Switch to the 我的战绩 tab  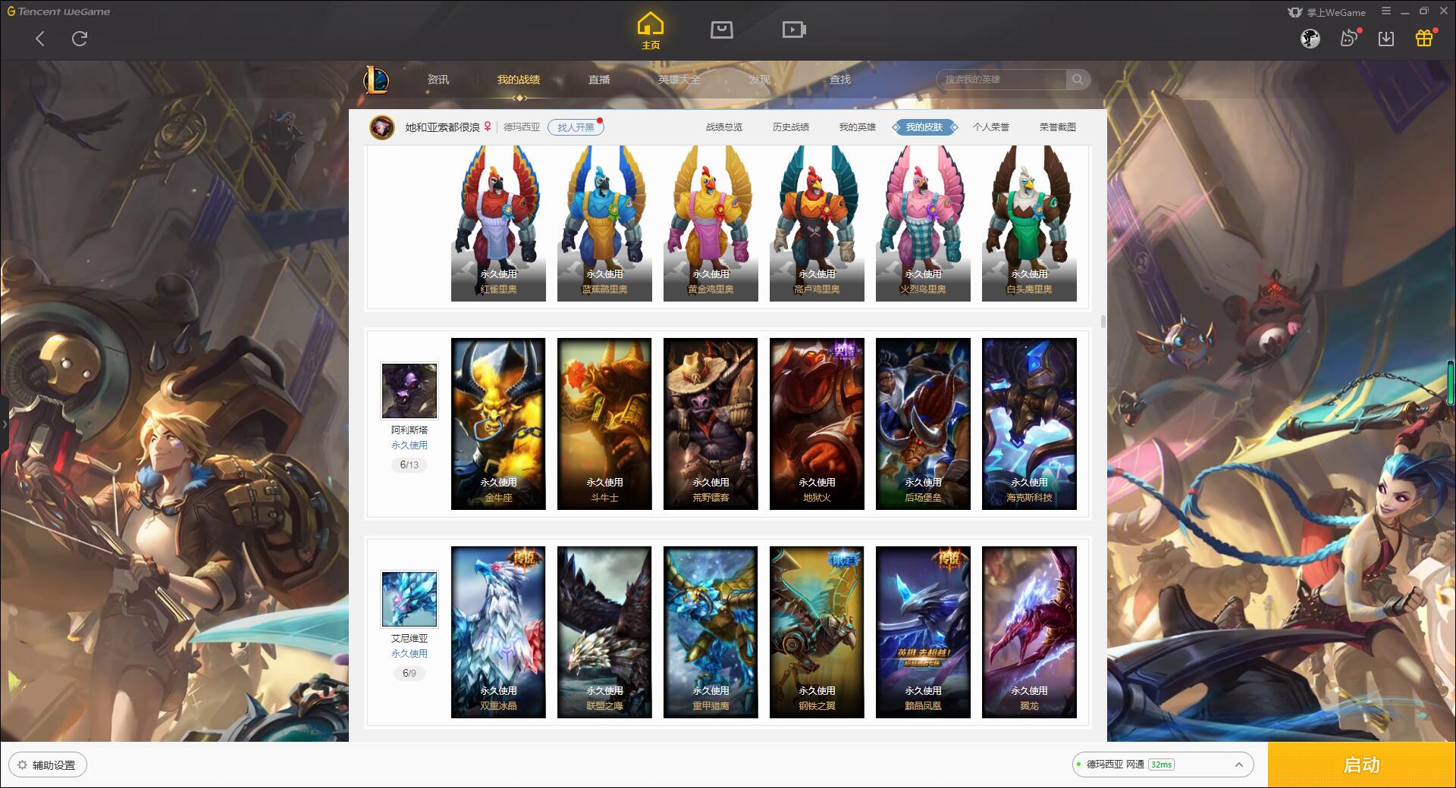(x=519, y=80)
